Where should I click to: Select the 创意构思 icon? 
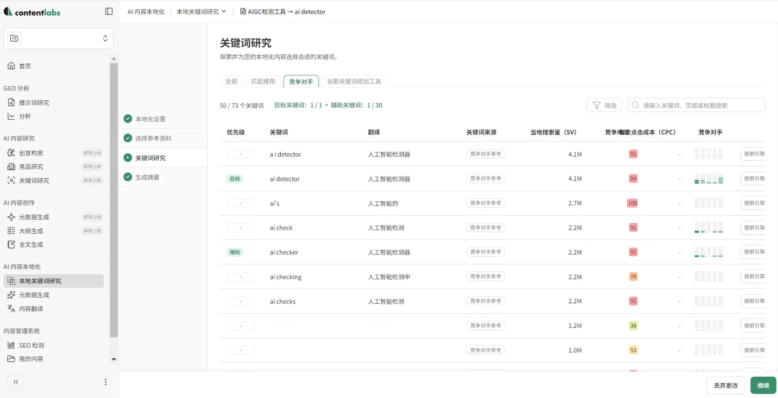(x=11, y=152)
